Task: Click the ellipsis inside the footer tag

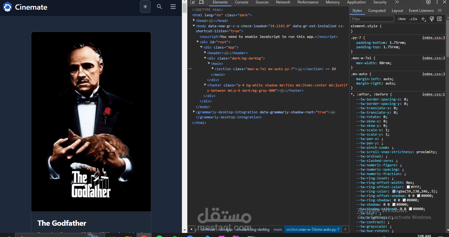Action: [282, 91]
